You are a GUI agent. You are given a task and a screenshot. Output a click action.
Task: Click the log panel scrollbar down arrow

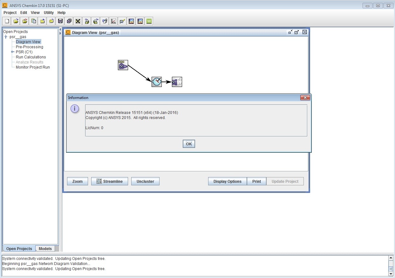[391, 274]
